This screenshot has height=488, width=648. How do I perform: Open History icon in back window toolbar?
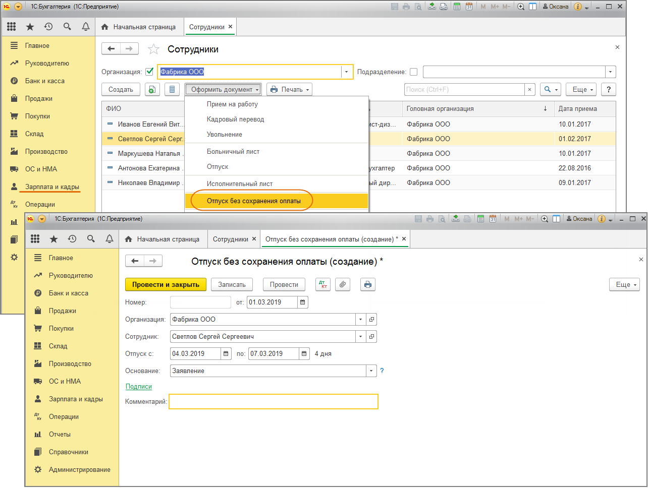click(48, 27)
